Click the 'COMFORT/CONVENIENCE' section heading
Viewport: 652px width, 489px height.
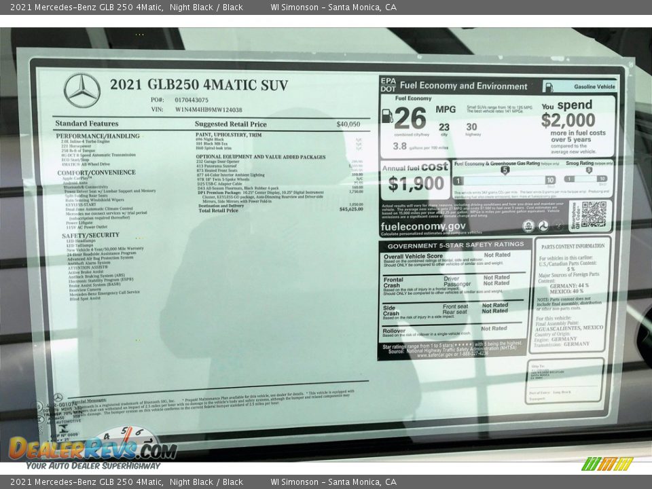click(x=96, y=173)
